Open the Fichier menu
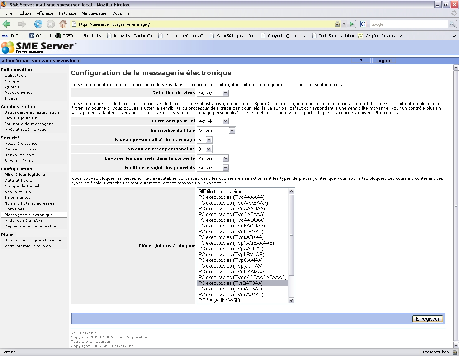459x356 pixels. pyautogui.click(x=8, y=13)
